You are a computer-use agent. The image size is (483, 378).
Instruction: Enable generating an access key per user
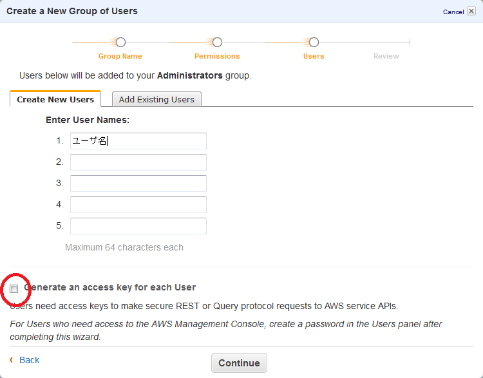pos(14,288)
